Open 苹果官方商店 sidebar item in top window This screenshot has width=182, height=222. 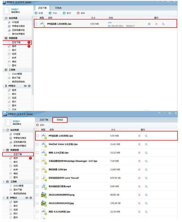(18, 26)
